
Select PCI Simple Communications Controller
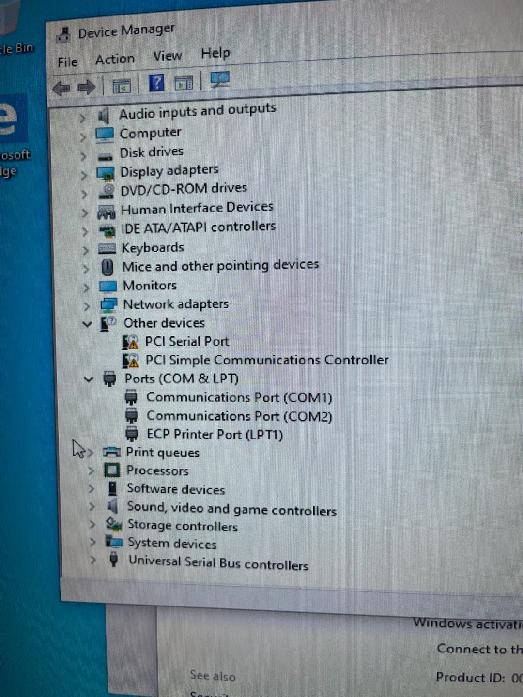pyautogui.click(x=267, y=360)
